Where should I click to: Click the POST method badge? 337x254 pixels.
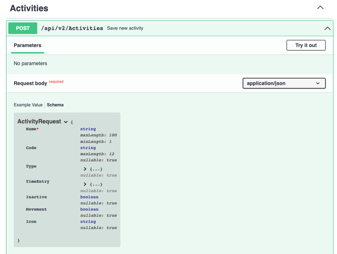22,28
